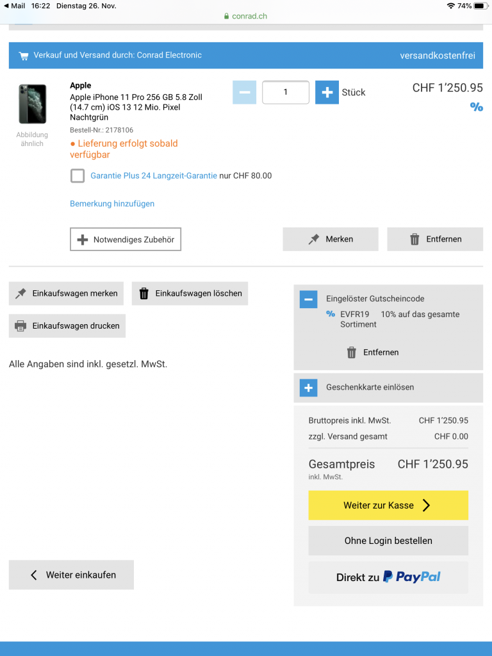The height and width of the screenshot is (656, 492).
Task: Increase quantity with the plus button
Action: tap(327, 92)
